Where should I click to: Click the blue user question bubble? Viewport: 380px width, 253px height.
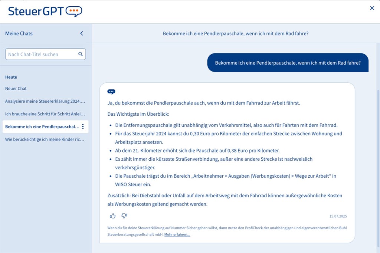288,63
